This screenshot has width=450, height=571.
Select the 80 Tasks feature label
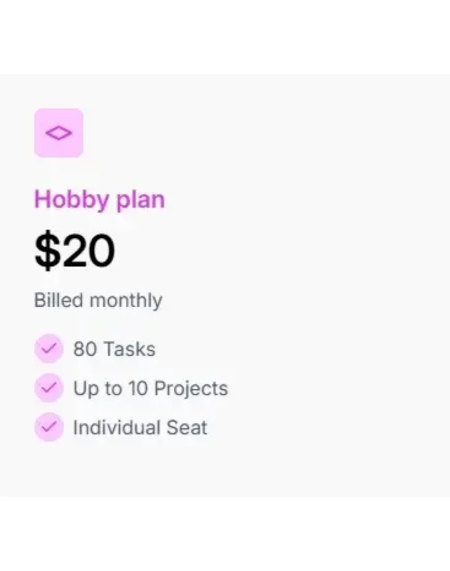[x=114, y=349]
